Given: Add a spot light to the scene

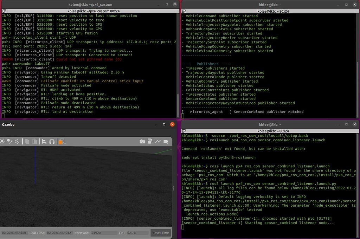Looking at the screenshot, I should [x=9, y=141].
